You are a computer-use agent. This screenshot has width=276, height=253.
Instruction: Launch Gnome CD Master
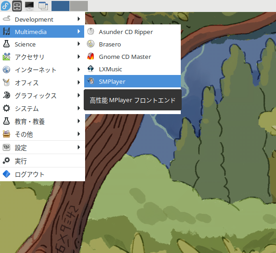(132, 57)
